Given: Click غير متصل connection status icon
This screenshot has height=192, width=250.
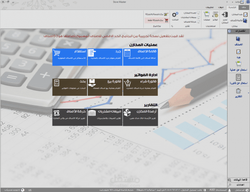Looking at the screenshot, I should [247, 190].
